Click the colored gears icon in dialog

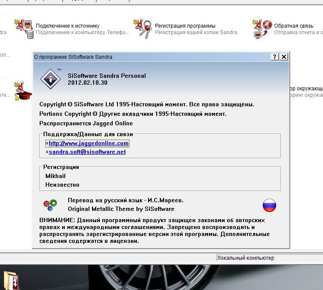(x=50, y=205)
